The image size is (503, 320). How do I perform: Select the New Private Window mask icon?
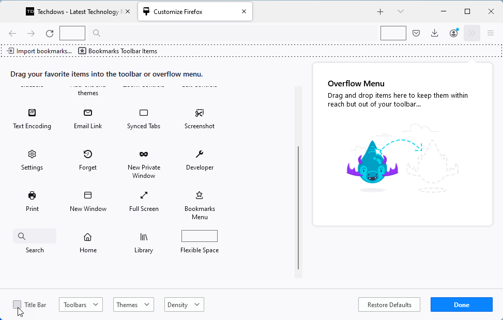click(144, 154)
